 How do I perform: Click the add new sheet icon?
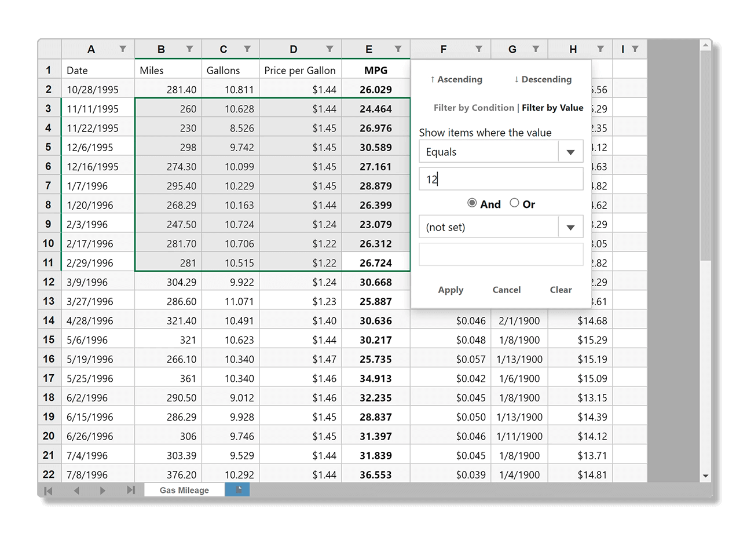coord(237,490)
